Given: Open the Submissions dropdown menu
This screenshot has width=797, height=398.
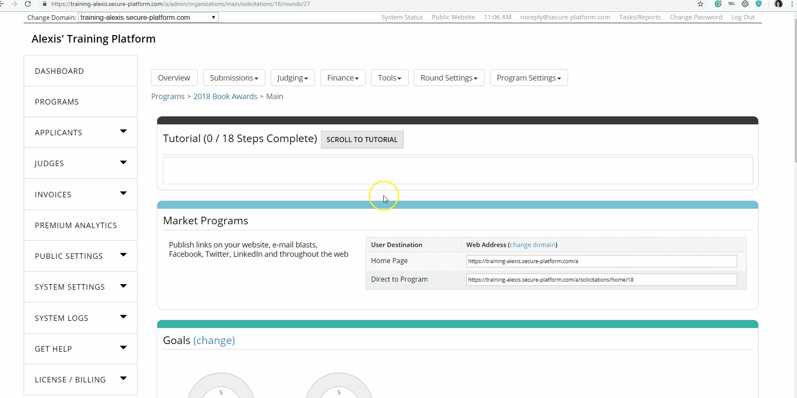Looking at the screenshot, I should click(234, 78).
